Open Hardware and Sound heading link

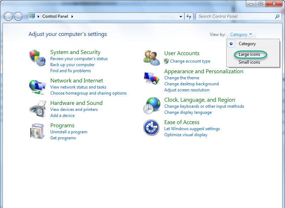[76, 103]
